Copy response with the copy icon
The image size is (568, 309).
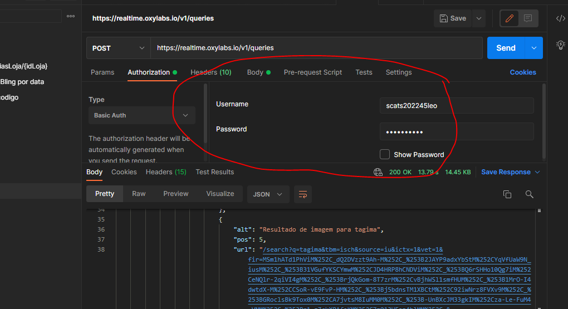[x=507, y=194]
